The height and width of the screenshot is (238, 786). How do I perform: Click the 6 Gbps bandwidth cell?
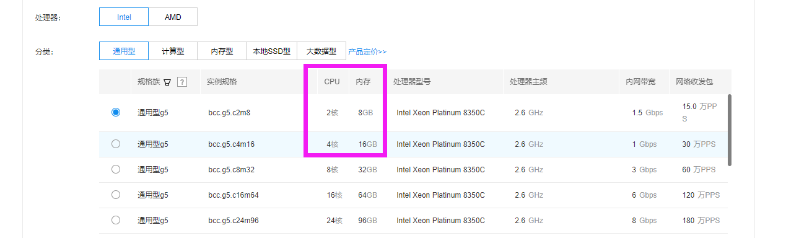click(644, 195)
